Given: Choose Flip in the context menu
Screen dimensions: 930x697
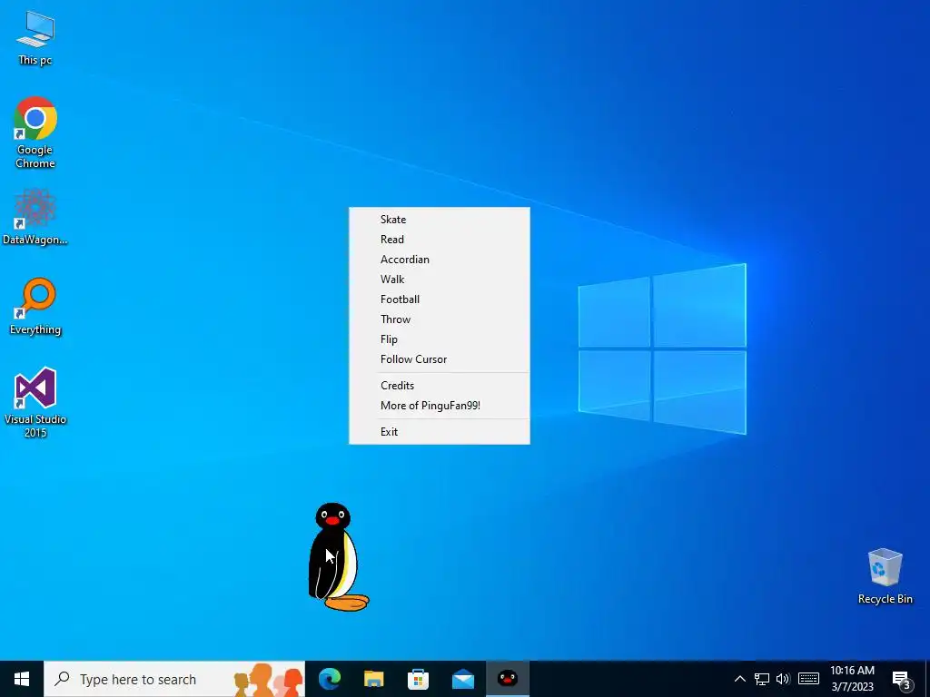Looking at the screenshot, I should pyautogui.click(x=439, y=339).
